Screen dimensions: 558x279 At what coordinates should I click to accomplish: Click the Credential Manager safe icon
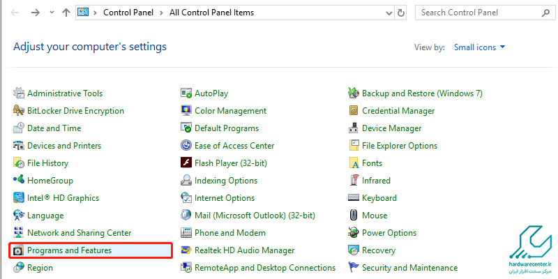click(354, 111)
